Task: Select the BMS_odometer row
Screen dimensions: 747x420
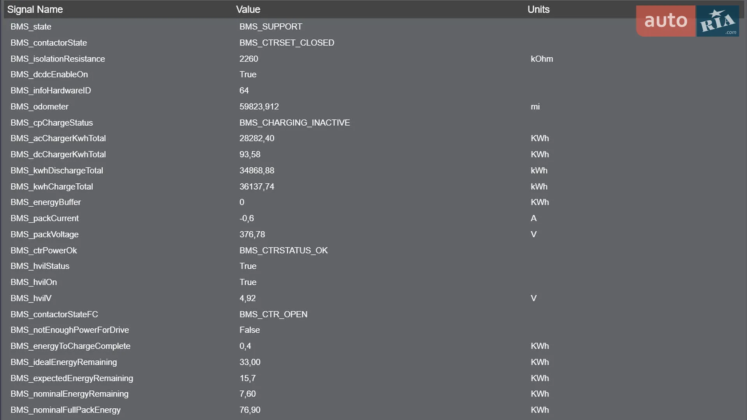Action: point(373,106)
